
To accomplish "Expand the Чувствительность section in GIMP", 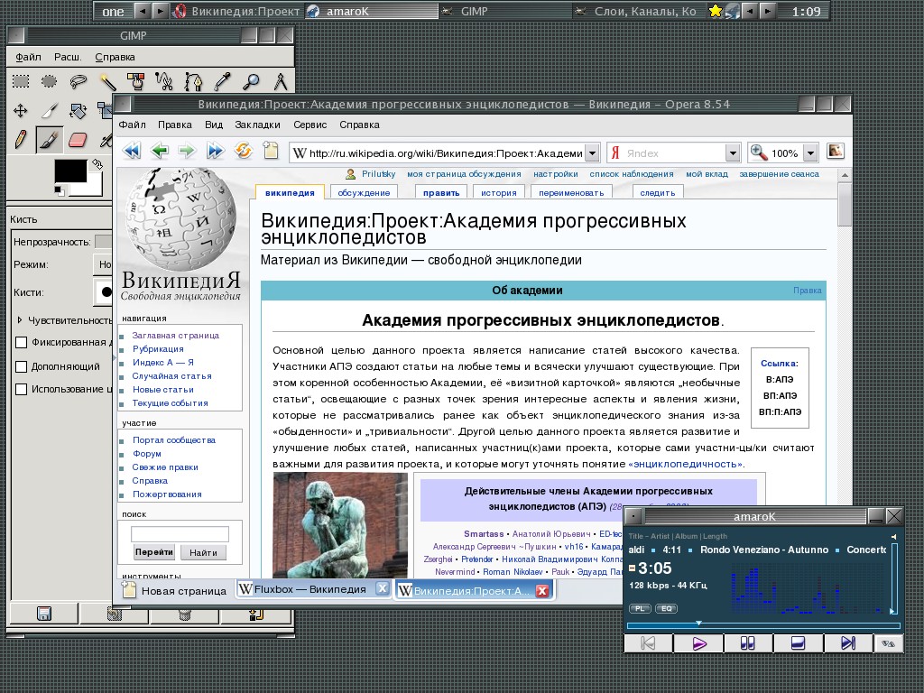I will coord(20,320).
